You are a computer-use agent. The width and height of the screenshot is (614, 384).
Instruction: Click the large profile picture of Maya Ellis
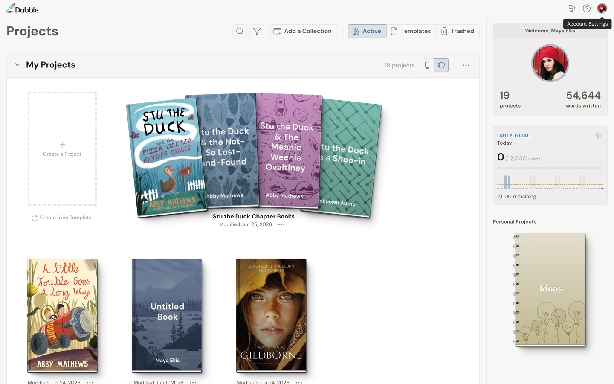pyautogui.click(x=550, y=63)
